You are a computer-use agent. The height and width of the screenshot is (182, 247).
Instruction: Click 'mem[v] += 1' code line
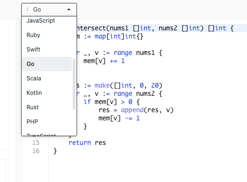[x=104, y=61]
